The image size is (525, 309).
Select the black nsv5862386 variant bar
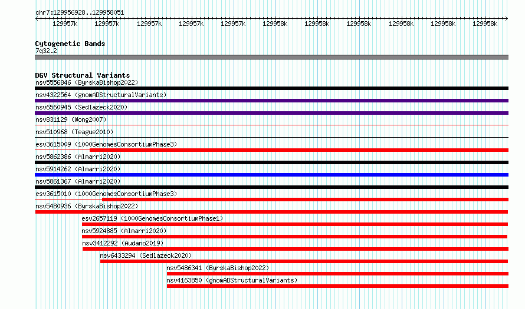click(x=271, y=162)
